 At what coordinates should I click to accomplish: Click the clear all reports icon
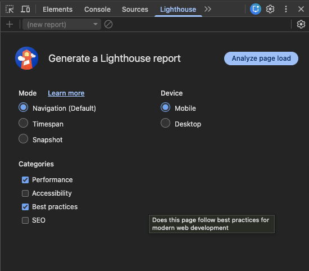(x=108, y=24)
